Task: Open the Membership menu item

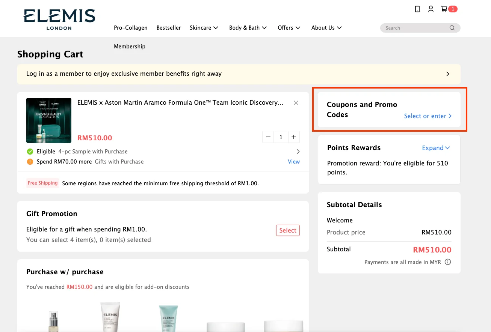Action: click(x=130, y=47)
